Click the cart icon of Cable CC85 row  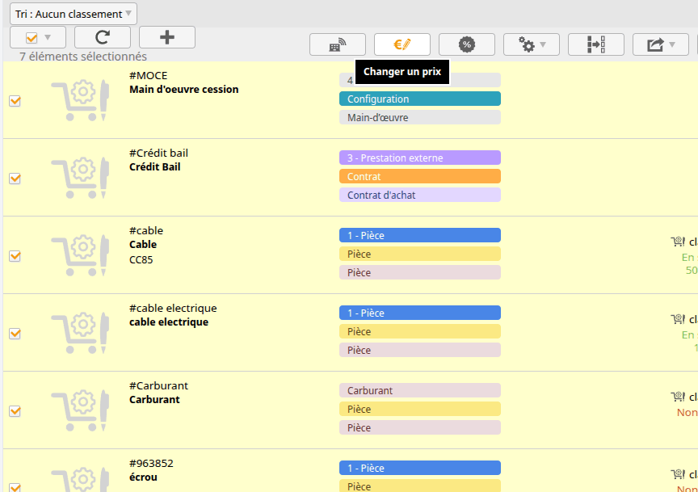pos(80,255)
